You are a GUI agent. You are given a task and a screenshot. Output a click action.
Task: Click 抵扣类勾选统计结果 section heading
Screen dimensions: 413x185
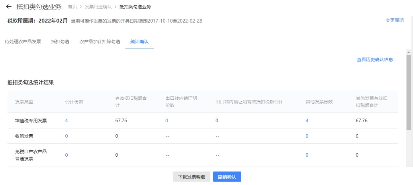tap(31, 82)
